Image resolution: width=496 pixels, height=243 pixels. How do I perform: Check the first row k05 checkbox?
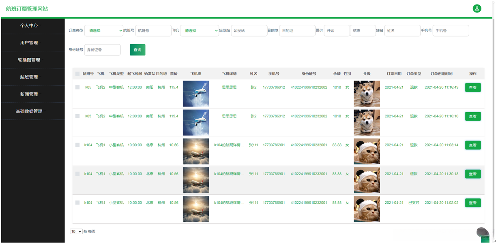click(x=77, y=87)
